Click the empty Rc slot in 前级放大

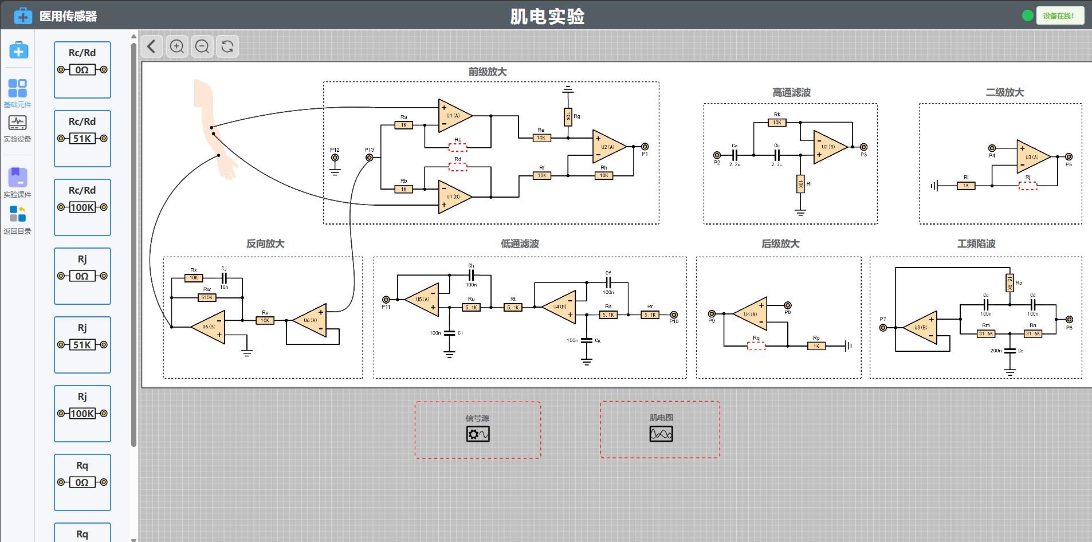(457, 148)
